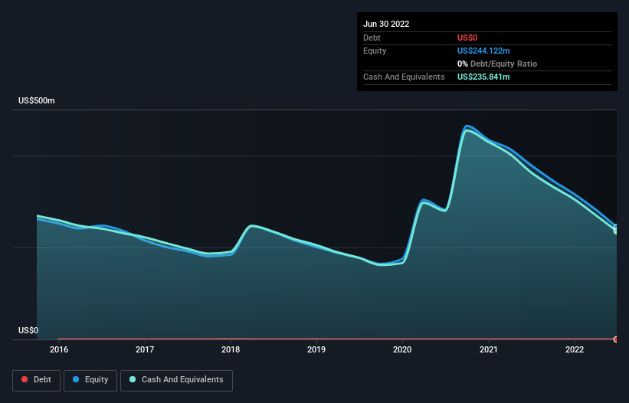629x403 pixels.
Task: Click the Equity value US$244.122m
Action: point(483,51)
